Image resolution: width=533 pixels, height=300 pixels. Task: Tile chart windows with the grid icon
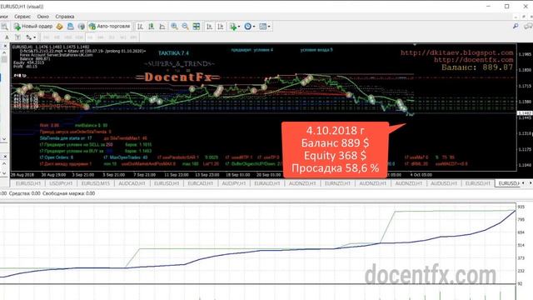197,26
